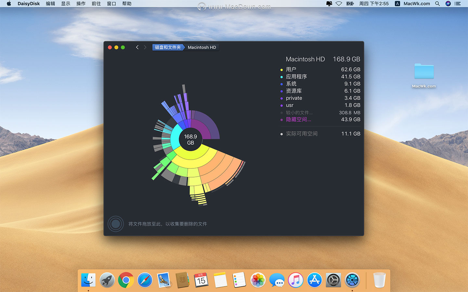Screen dimensions: 468x292
Task: Open Photos from the Dock
Action: click(x=258, y=280)
